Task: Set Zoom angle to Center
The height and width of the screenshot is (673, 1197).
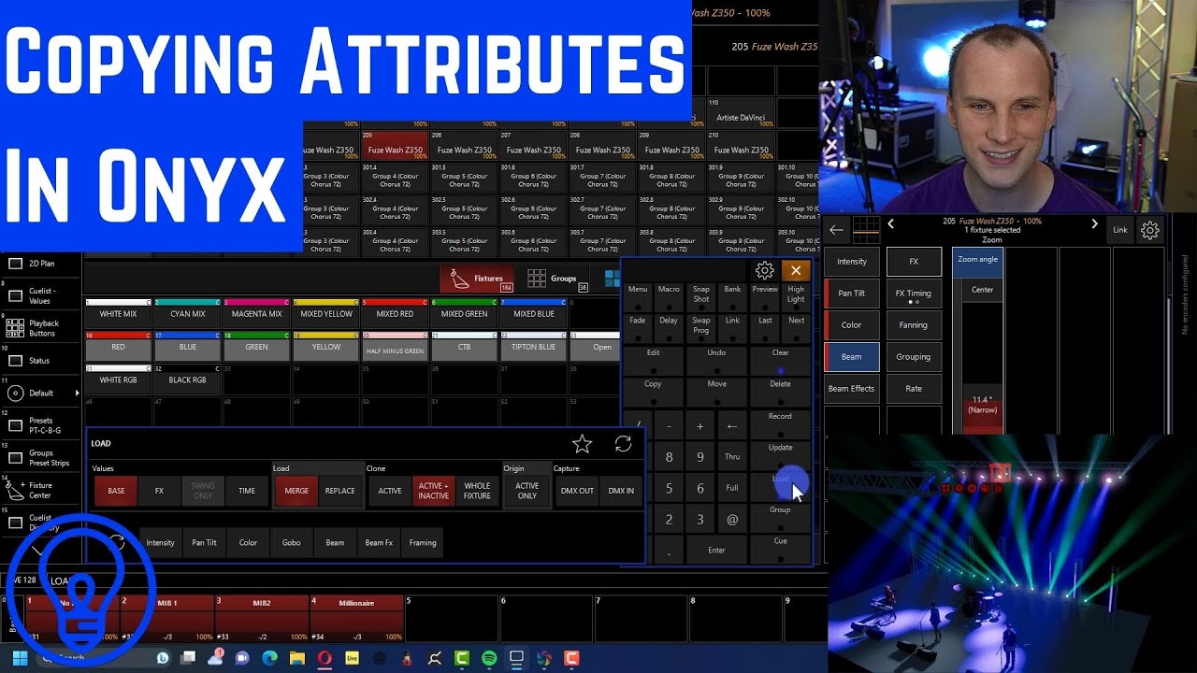Action: pos(982,290)
